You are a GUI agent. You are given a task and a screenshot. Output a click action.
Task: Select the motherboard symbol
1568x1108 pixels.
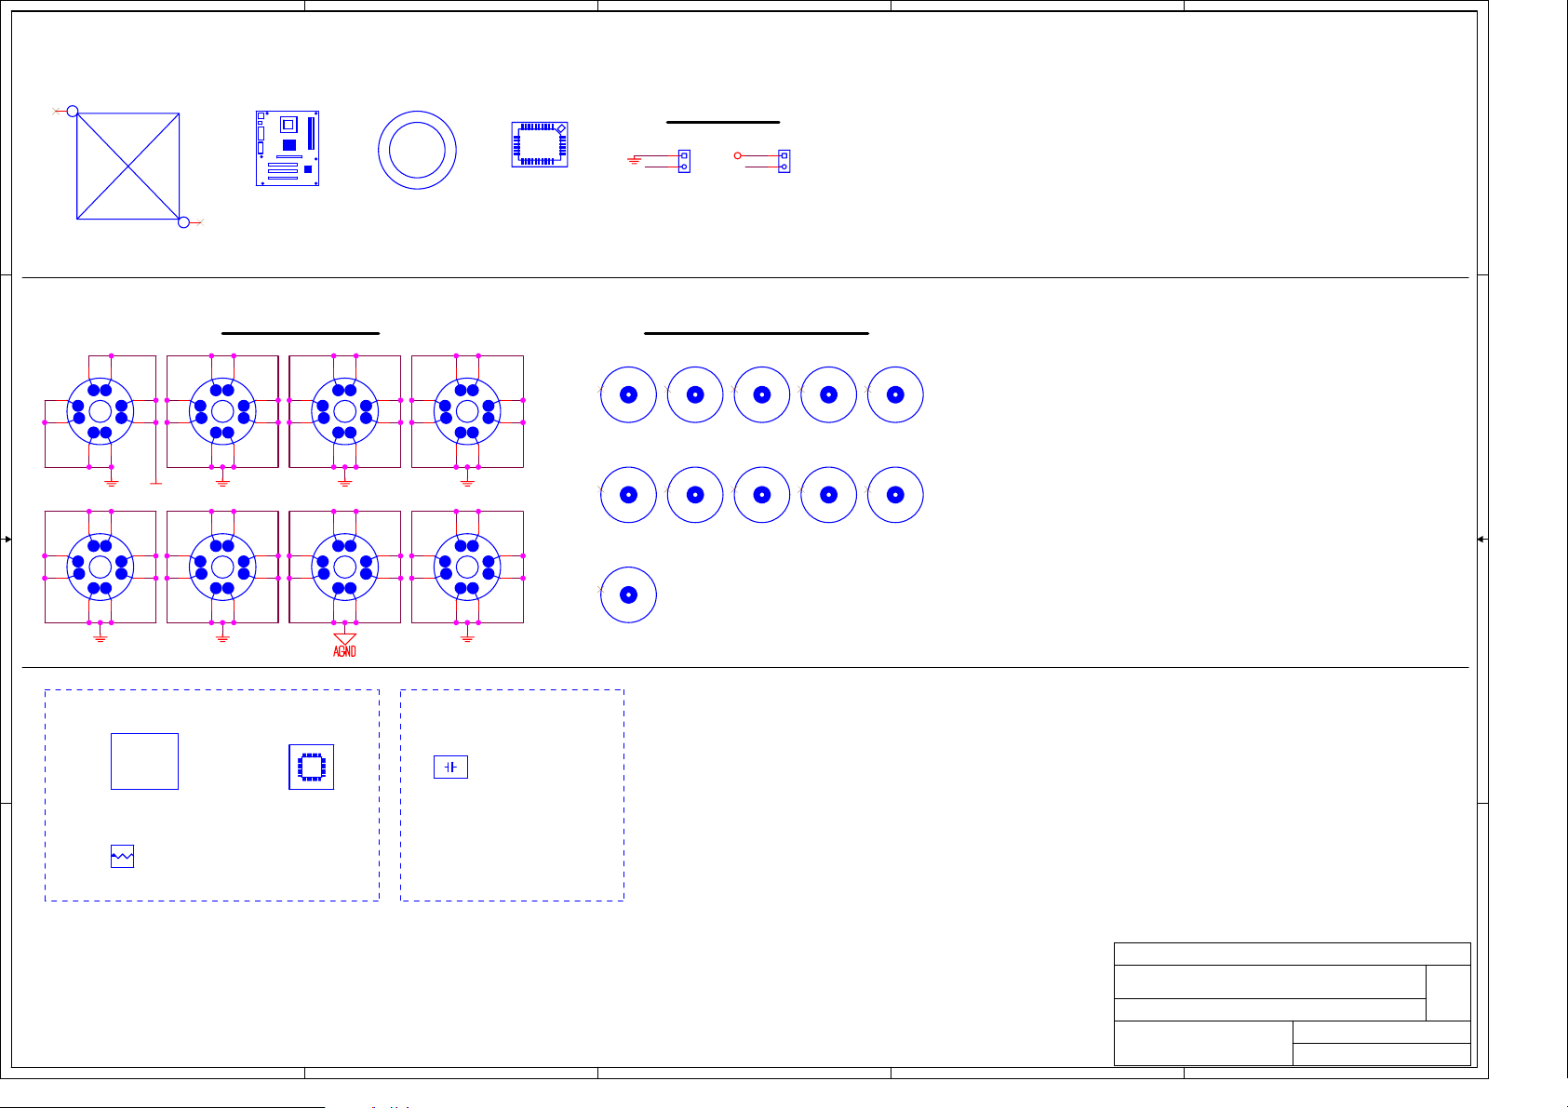coord(288,149)
